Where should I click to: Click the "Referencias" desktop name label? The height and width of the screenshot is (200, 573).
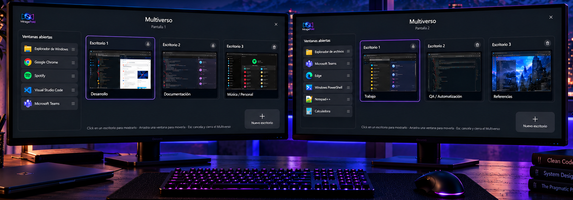pyautogui.click(x=503, y=97)
